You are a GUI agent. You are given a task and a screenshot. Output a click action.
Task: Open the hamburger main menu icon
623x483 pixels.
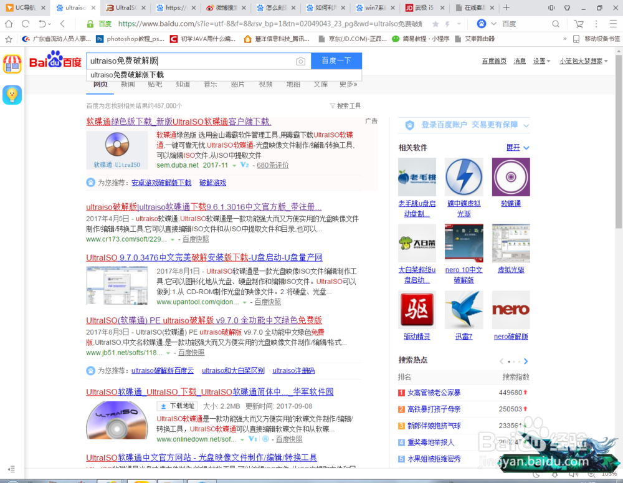tap(613, 24)
